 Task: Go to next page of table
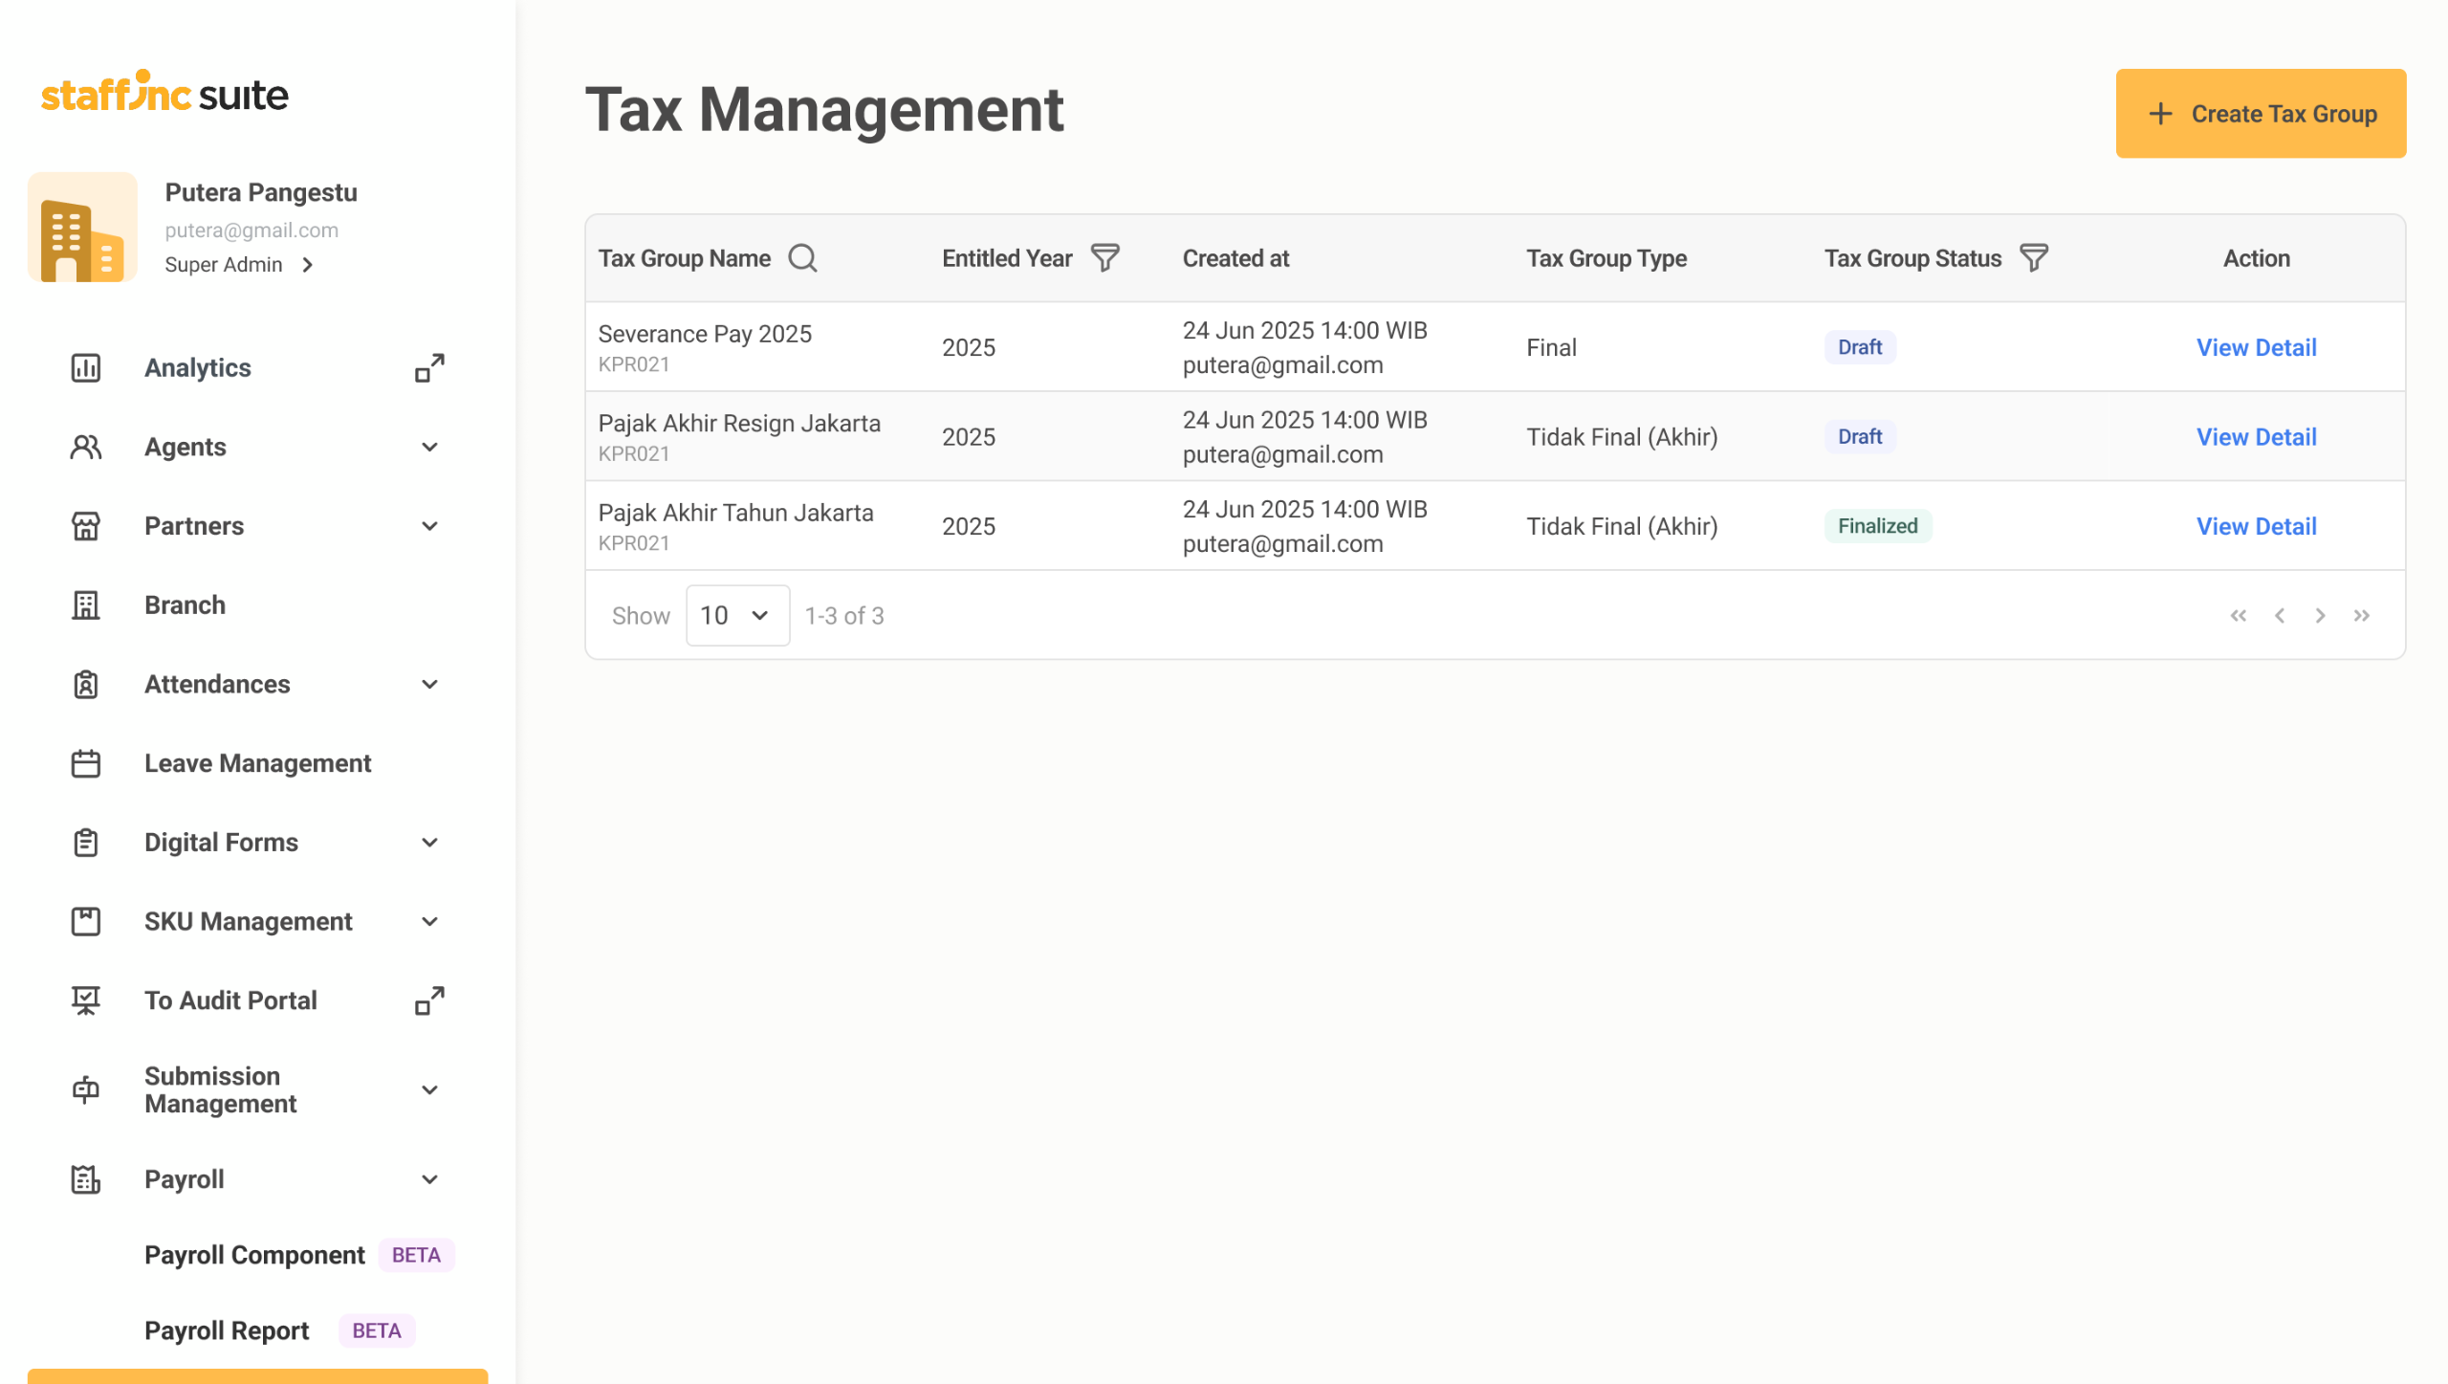(2320, 616)
